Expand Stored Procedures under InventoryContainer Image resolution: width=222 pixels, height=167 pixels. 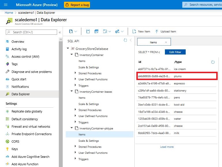click(75, 73)
